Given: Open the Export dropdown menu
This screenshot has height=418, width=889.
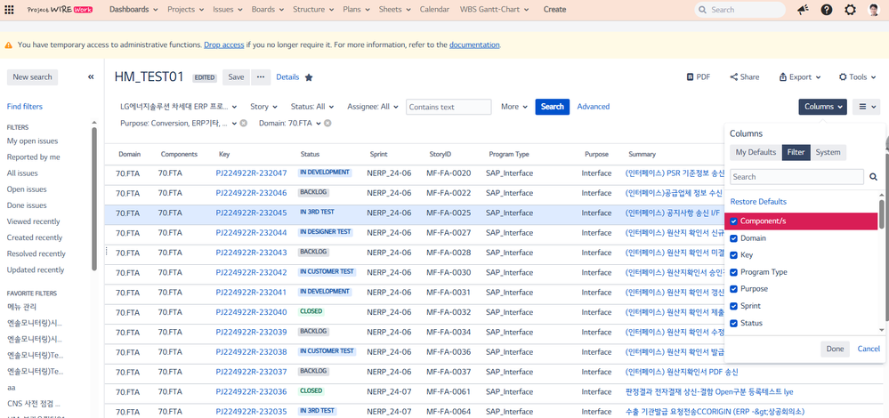Looking at the screenshot, I should tap(800, 77).
